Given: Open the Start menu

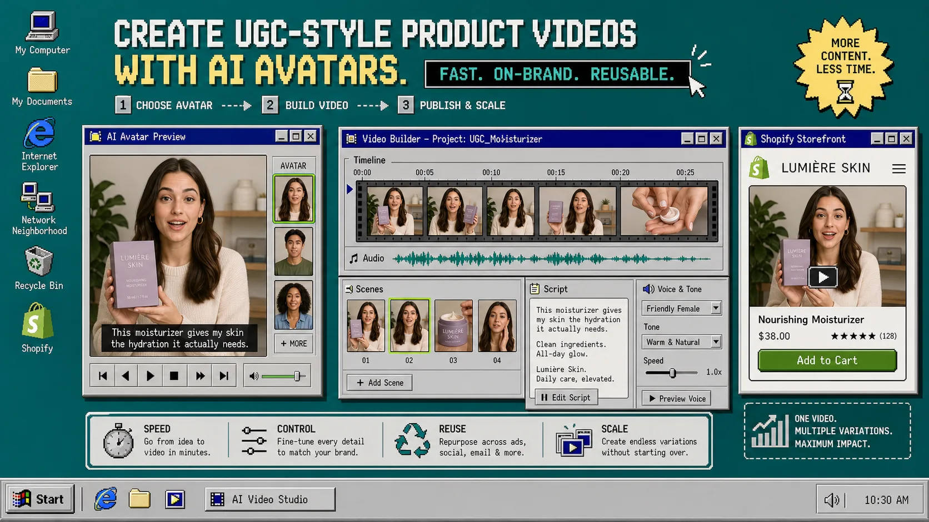Looking at the screenshot, I should tap(40, 499).
